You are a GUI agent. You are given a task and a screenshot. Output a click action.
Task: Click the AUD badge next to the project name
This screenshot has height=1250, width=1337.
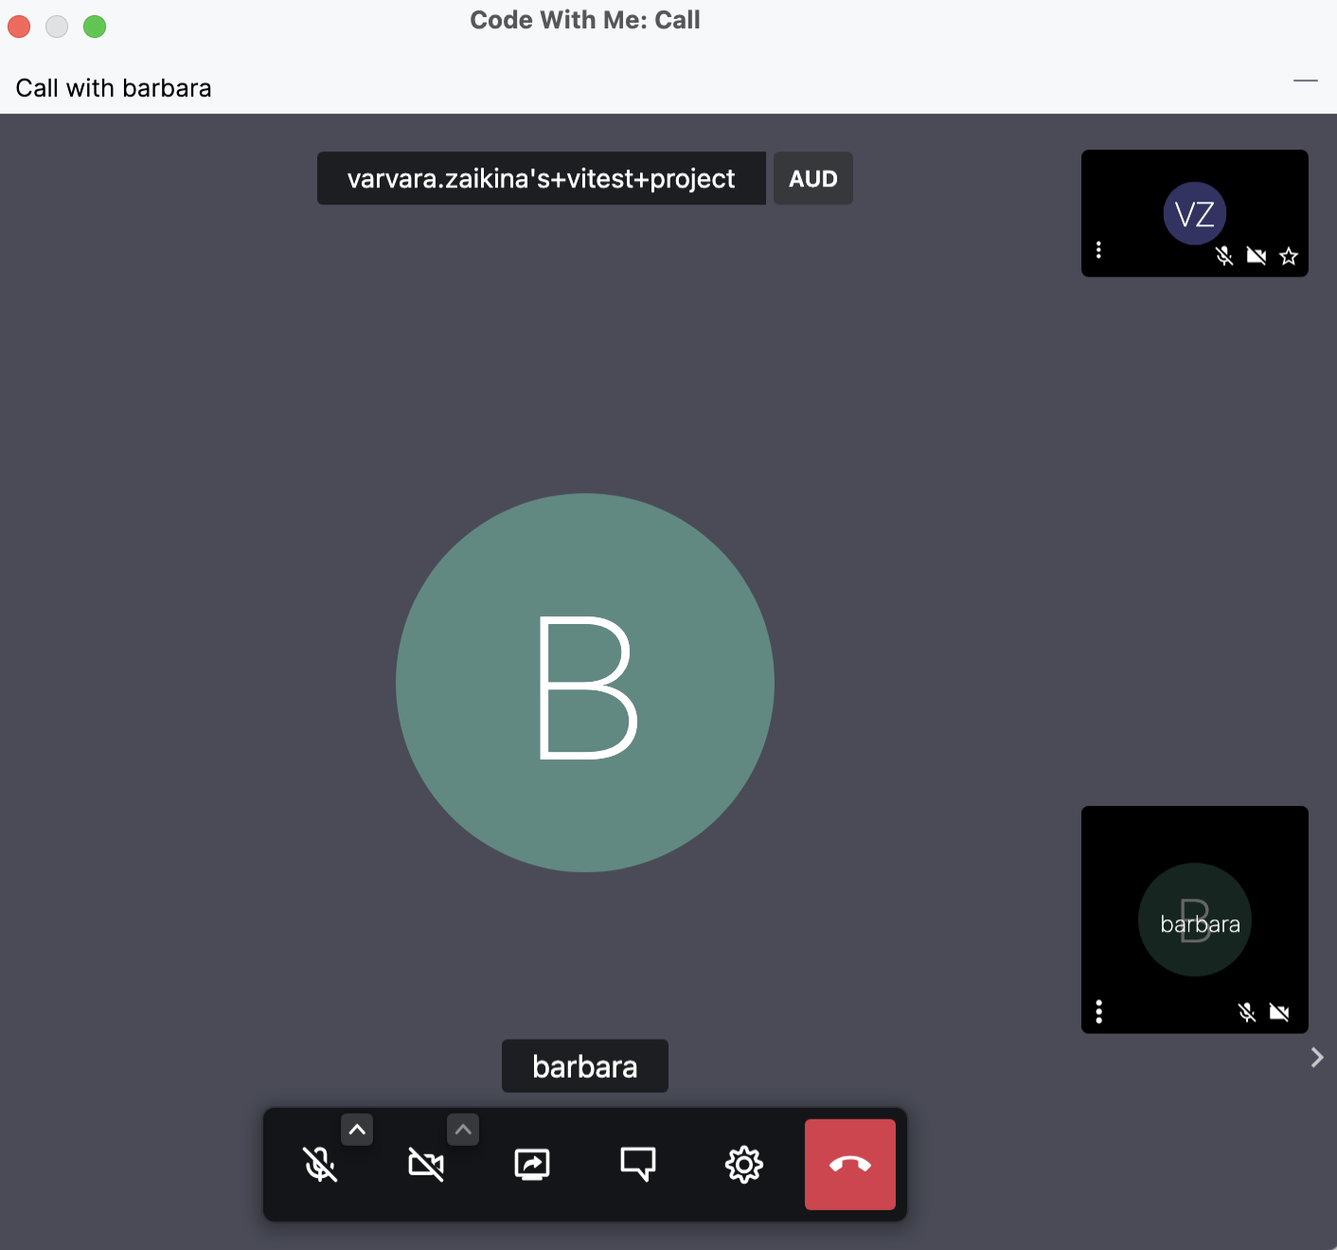[x=812, y=178]
